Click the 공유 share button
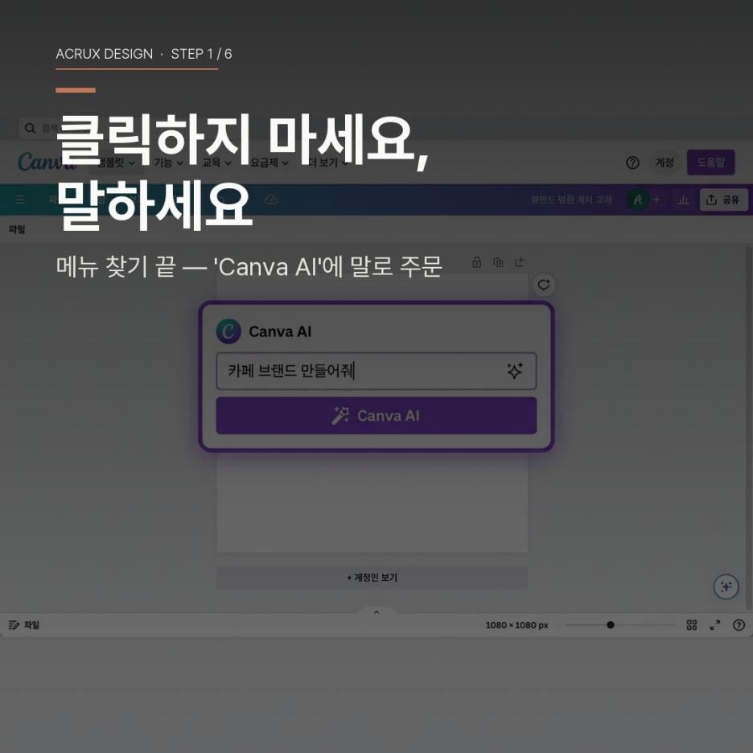The height and width of the screenshot is (753, 753). (x=724, y=200)
